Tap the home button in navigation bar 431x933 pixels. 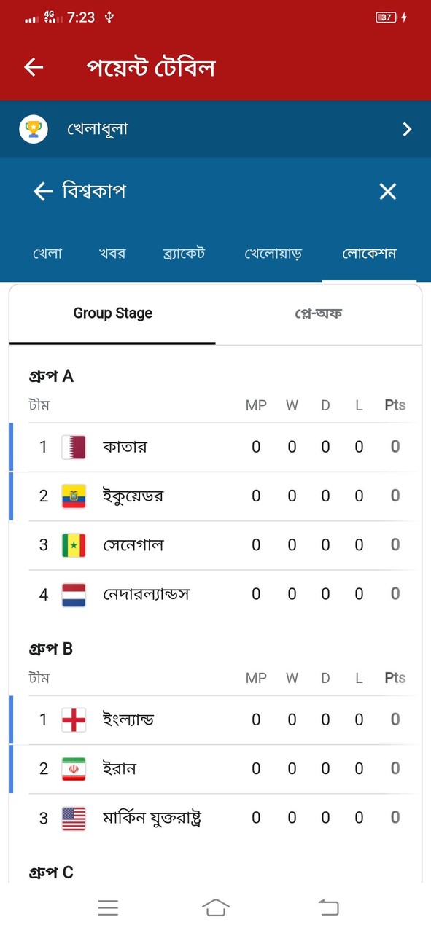click(x=216, y=907)
